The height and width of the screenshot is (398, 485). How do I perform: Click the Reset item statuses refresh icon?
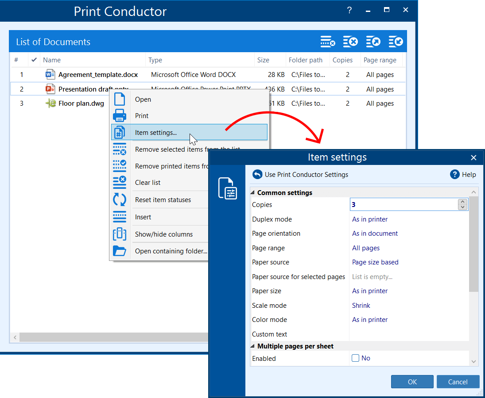120,200
